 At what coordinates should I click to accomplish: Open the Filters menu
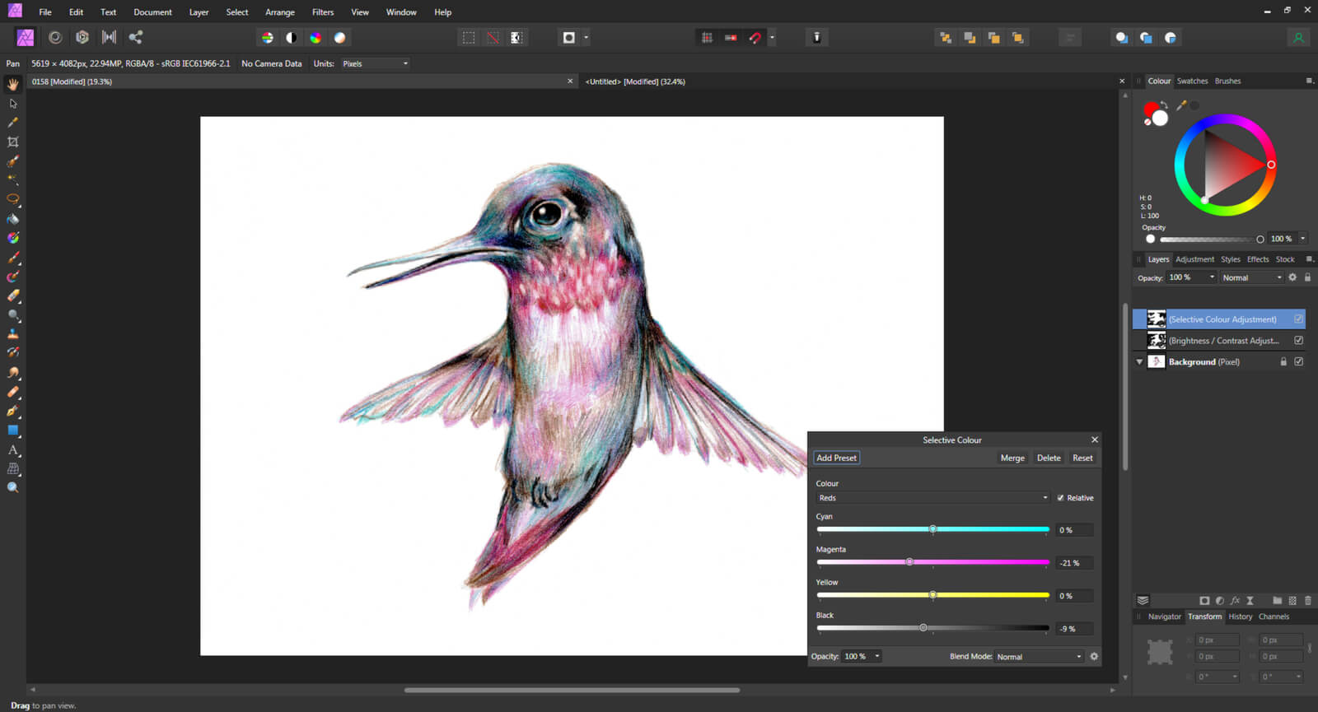pos(323,12)
